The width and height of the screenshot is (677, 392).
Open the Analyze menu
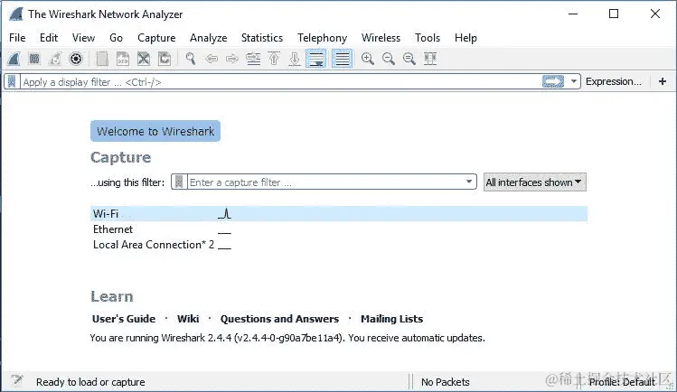click(209, 38)
